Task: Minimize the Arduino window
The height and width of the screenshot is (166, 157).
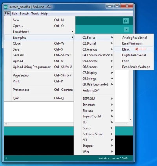Action: pos(110,6)
